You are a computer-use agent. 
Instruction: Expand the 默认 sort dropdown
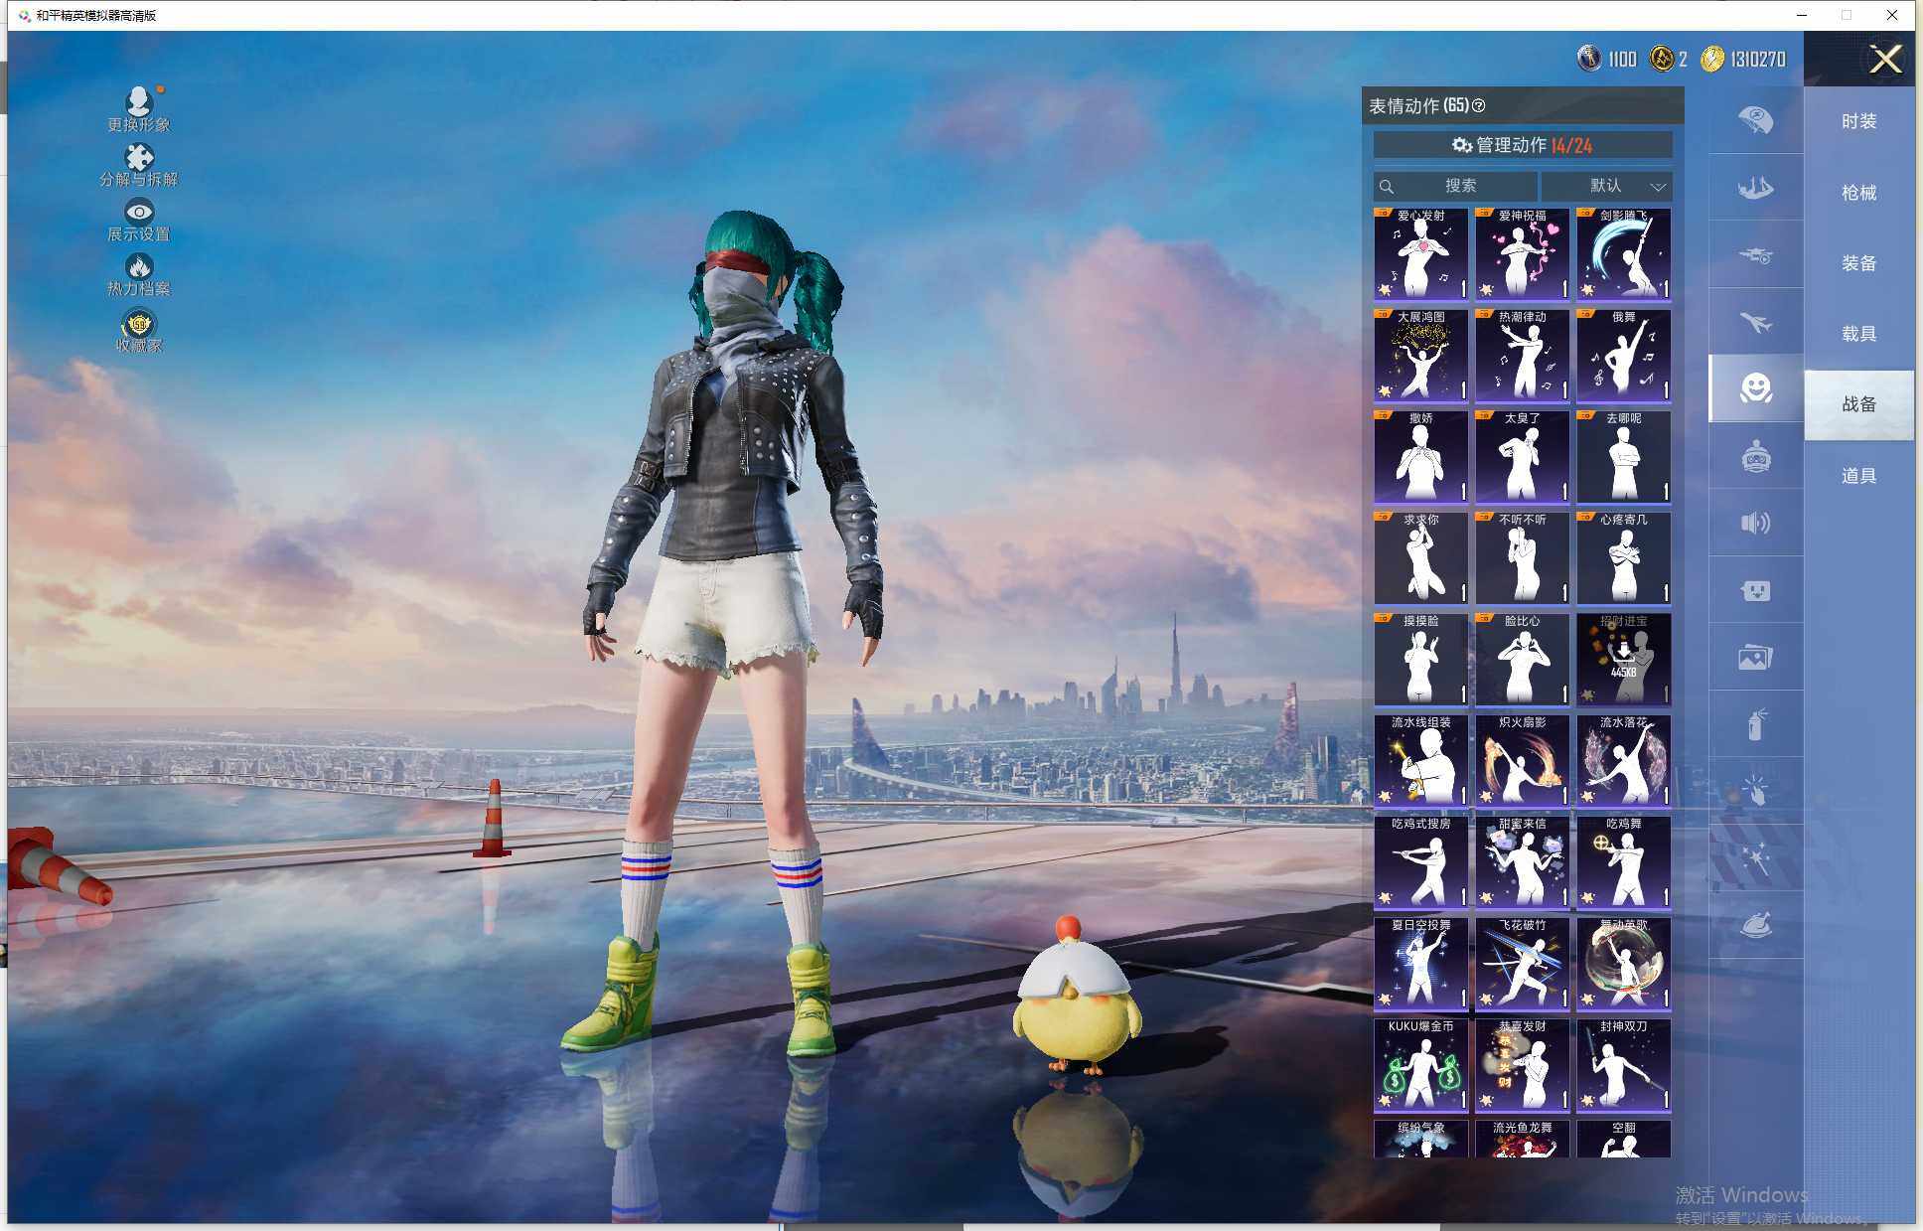click(x=1606, y=186)
